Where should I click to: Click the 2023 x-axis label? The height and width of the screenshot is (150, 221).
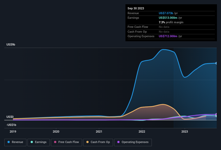point(185,132)
